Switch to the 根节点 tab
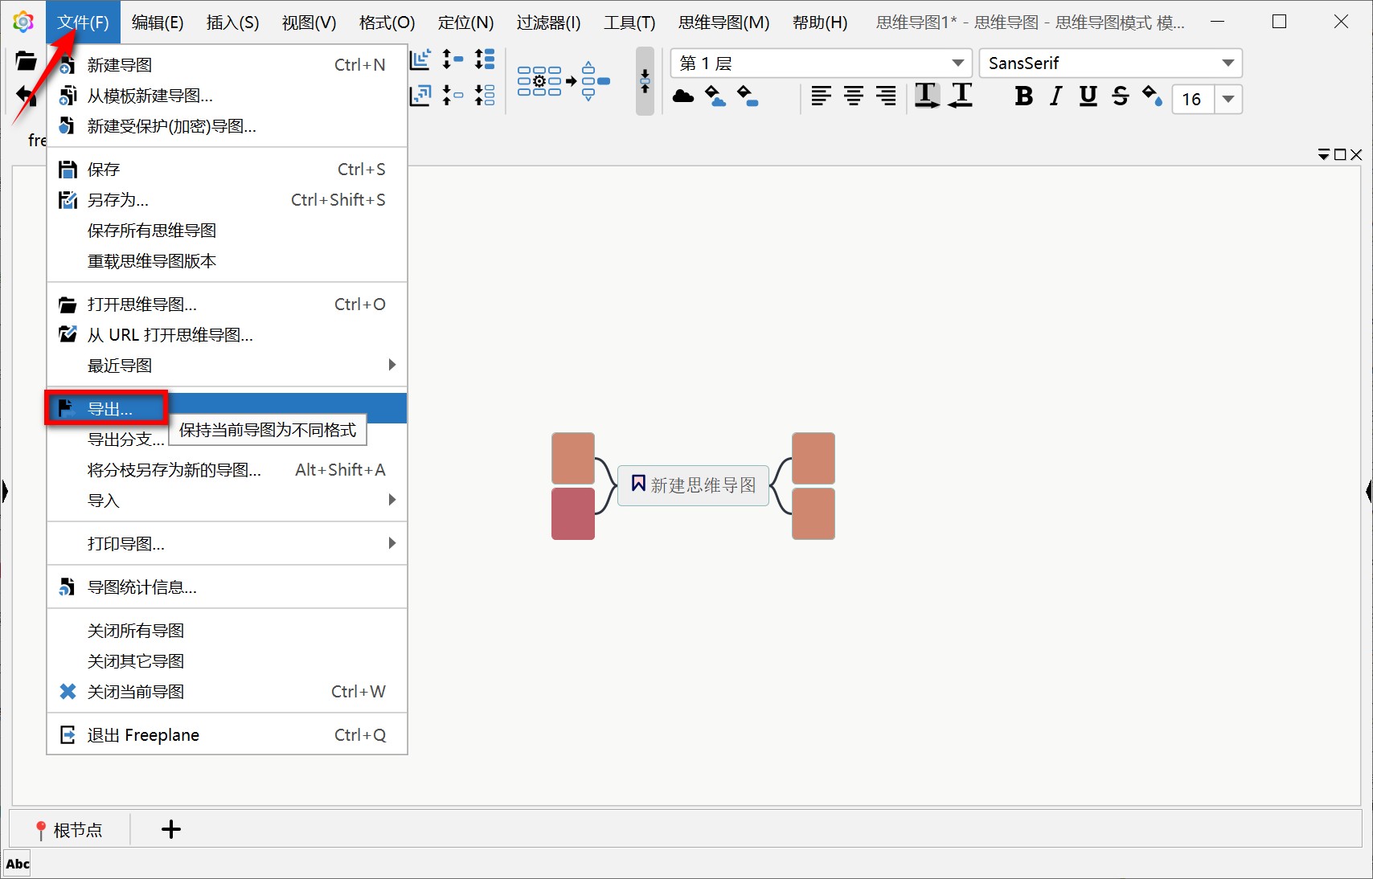 (x=69, y=830)
